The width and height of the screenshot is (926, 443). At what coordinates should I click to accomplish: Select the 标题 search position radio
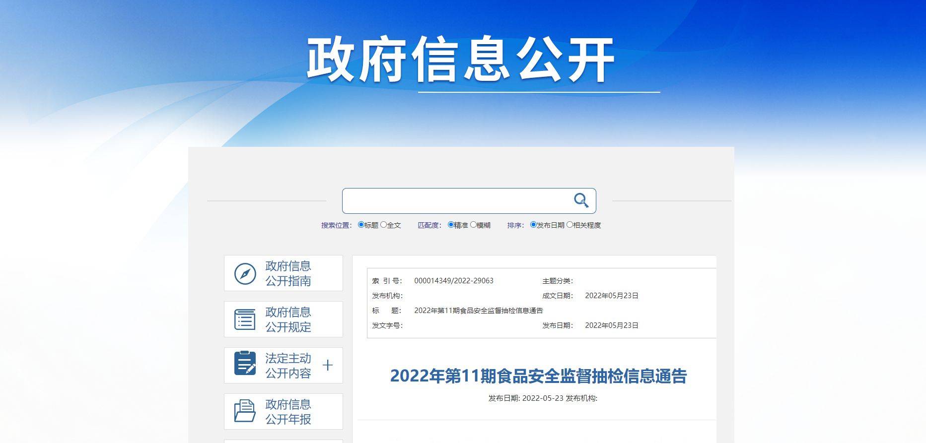click(x=361, y=225)
